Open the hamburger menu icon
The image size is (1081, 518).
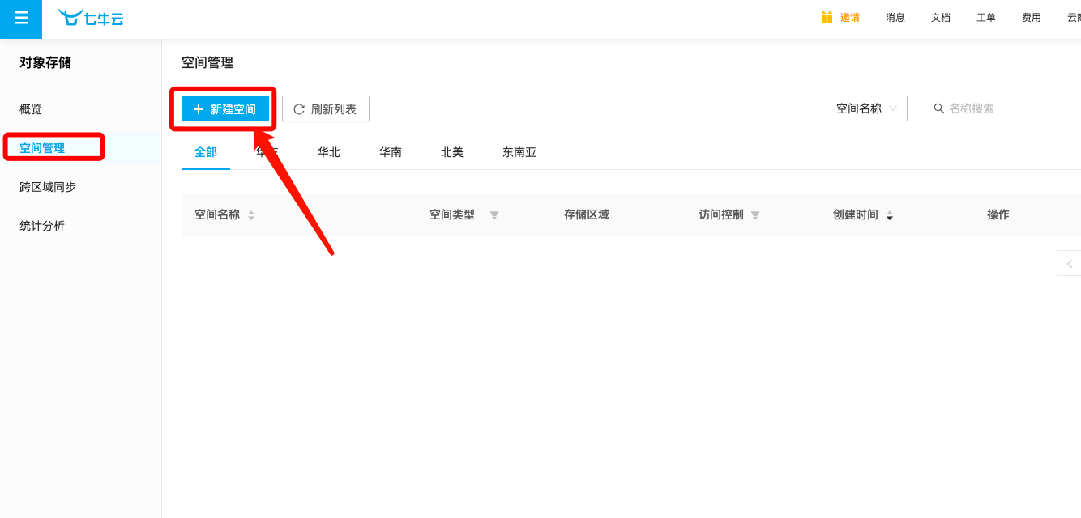21,19
